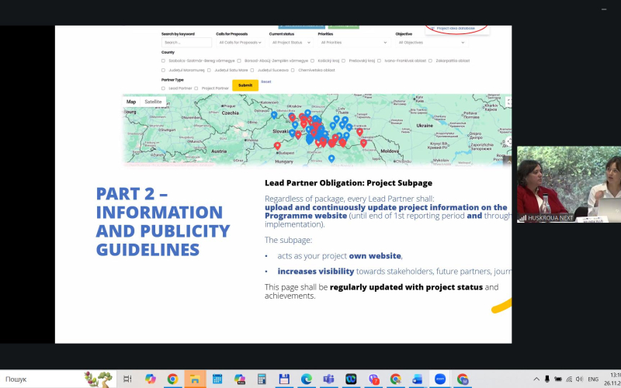Open the Calculator taskbar icon

(262, 379)
